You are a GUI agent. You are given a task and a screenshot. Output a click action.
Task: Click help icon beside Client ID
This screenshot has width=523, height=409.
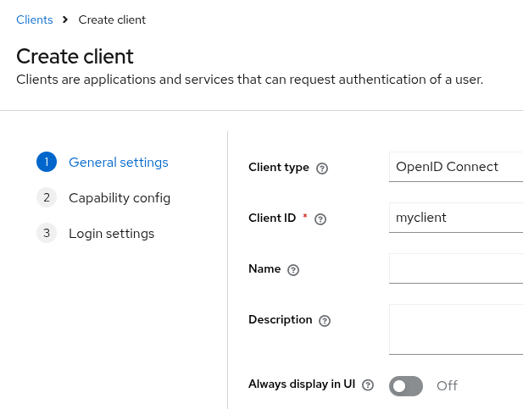[320, 219]
